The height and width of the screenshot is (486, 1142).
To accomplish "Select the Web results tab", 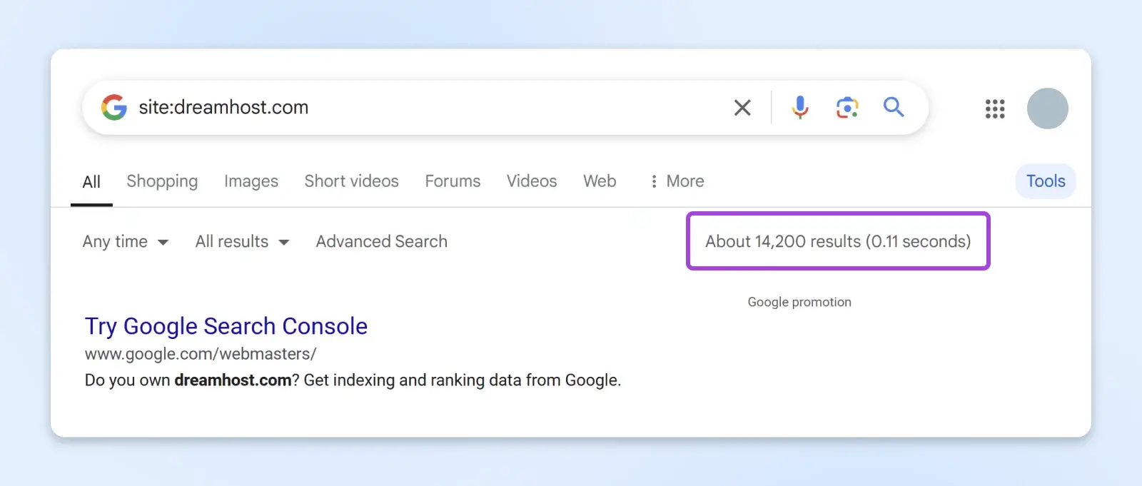I will pos(600,181).
